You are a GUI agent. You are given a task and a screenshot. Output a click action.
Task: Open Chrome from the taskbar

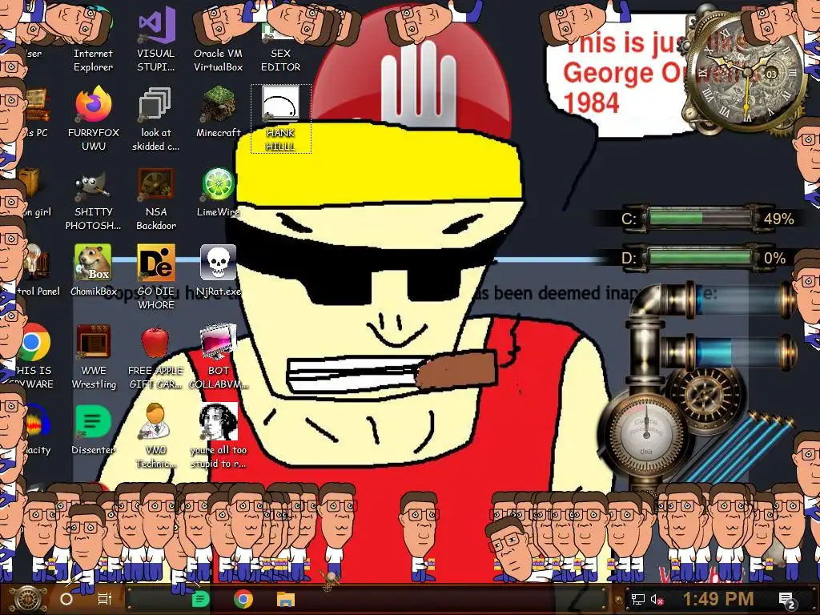tap(243, 599)
